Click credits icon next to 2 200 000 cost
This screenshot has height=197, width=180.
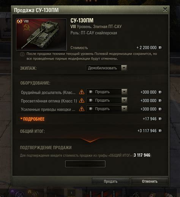(x=160, y=48)
